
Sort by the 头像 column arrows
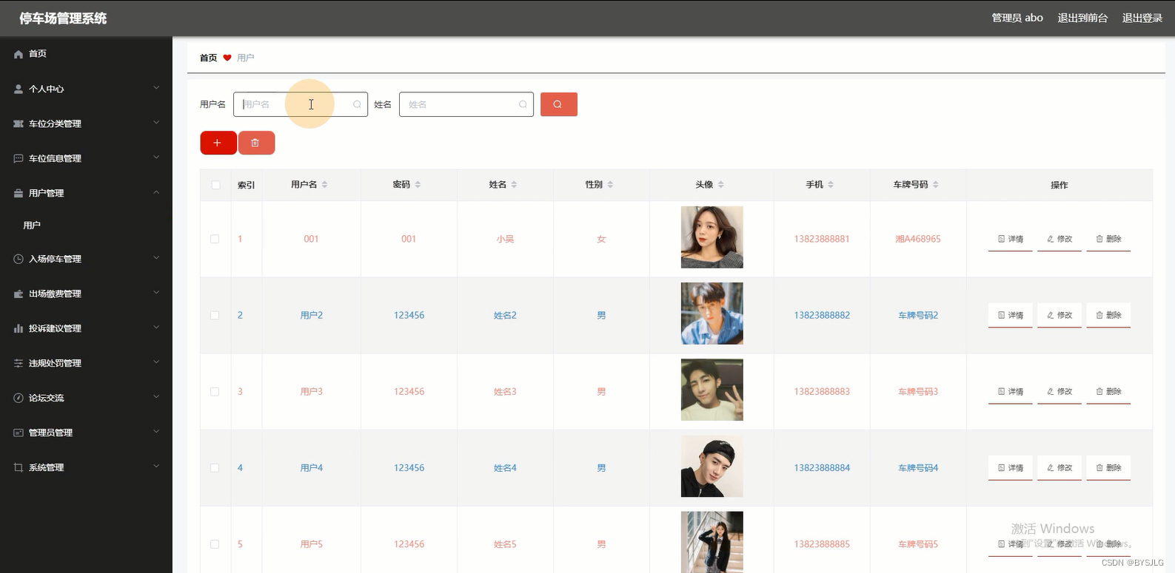coord(720,185)
